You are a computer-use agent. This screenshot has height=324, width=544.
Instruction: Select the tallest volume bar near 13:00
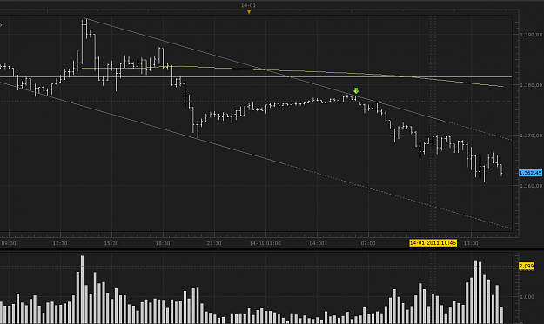(475, 292)
